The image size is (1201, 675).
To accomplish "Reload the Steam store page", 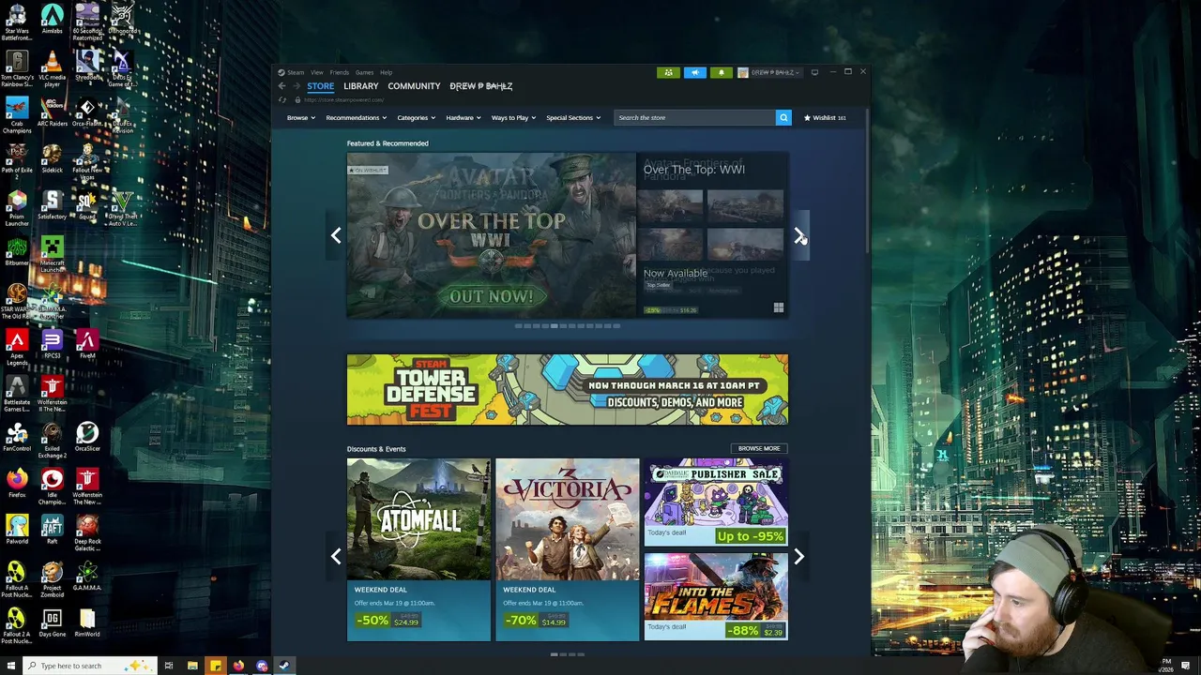I will [x=282, y=100].
